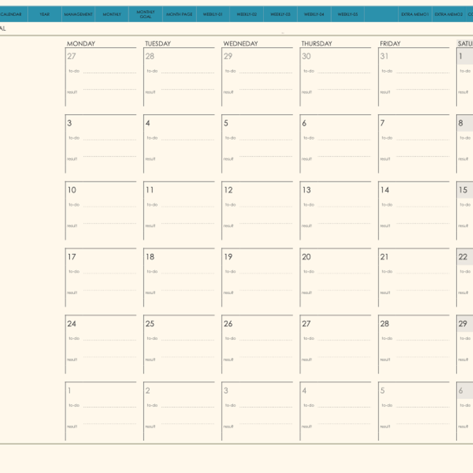This screenshot has width=473, height=473.
Task: Select date 8 on Saturday
Action: [461, 123]
